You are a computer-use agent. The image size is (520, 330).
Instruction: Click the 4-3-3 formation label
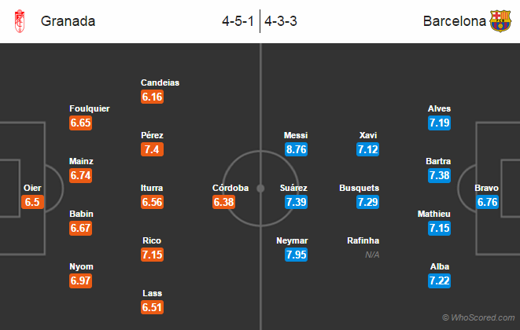(282, 21)
